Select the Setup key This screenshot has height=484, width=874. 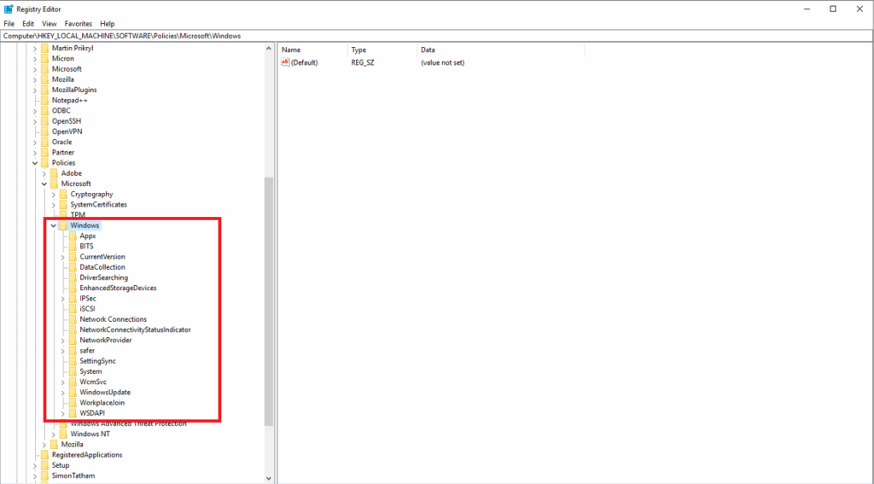tap(61, 465)
